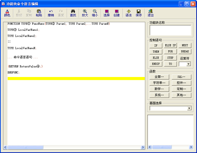The width and height of the screenshot is (197, 153).
Task: Exit via the 退出 icon
Action: (x=150, y=13)
